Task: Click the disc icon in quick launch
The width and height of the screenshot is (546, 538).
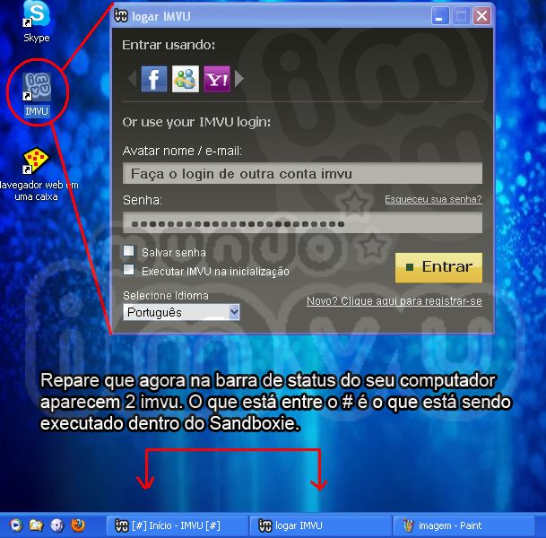Action: tap(57, 525)
